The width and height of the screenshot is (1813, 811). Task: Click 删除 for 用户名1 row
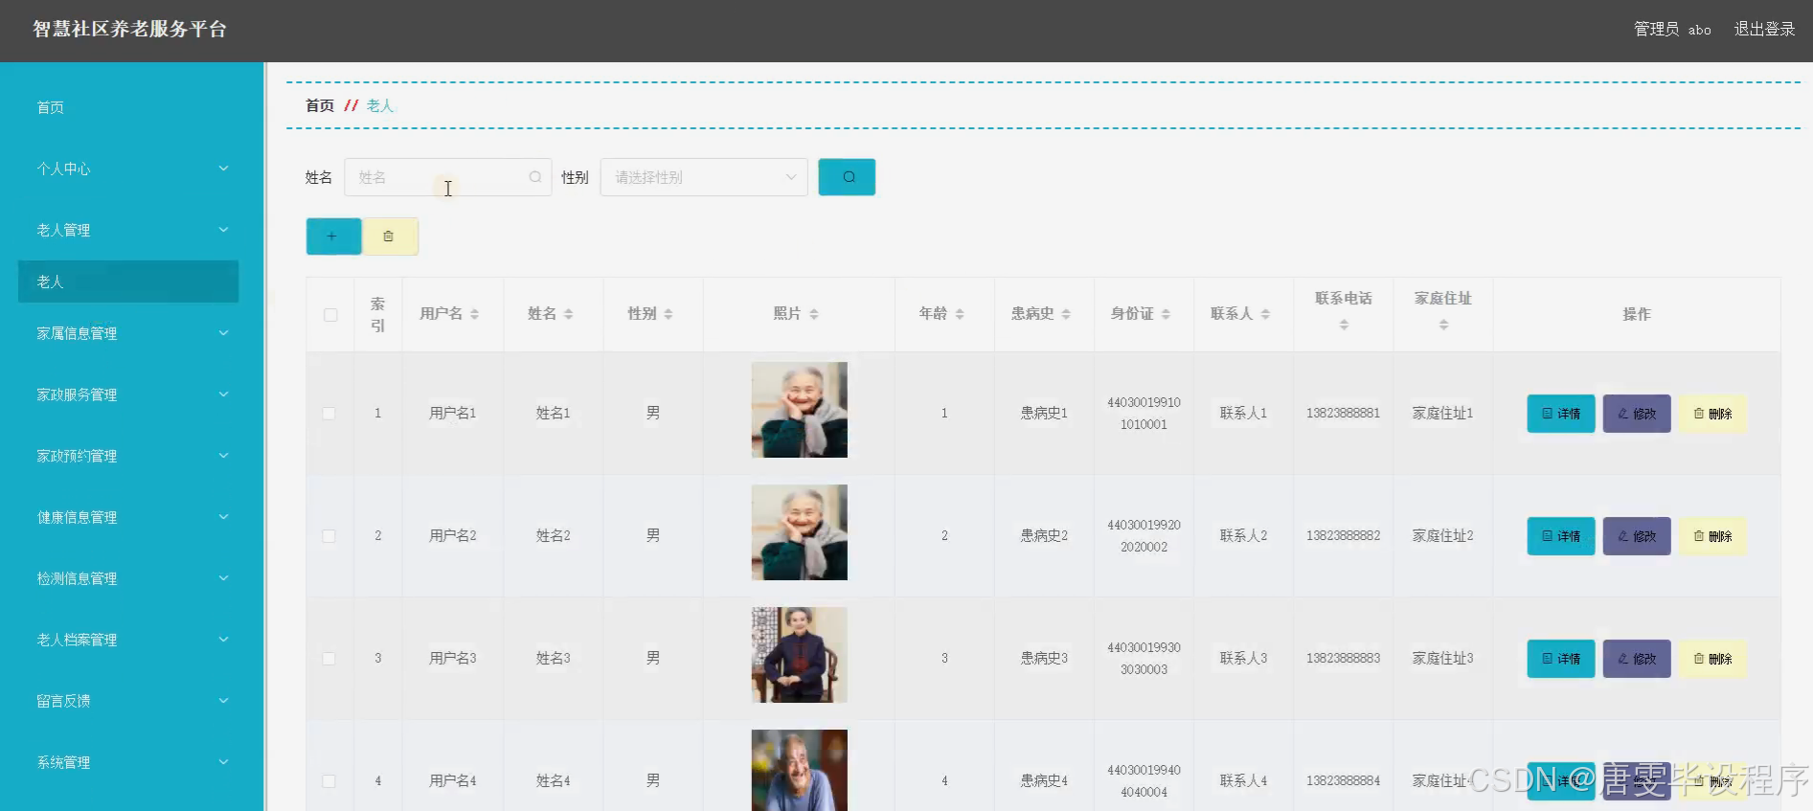click(x=1712, y=414)
